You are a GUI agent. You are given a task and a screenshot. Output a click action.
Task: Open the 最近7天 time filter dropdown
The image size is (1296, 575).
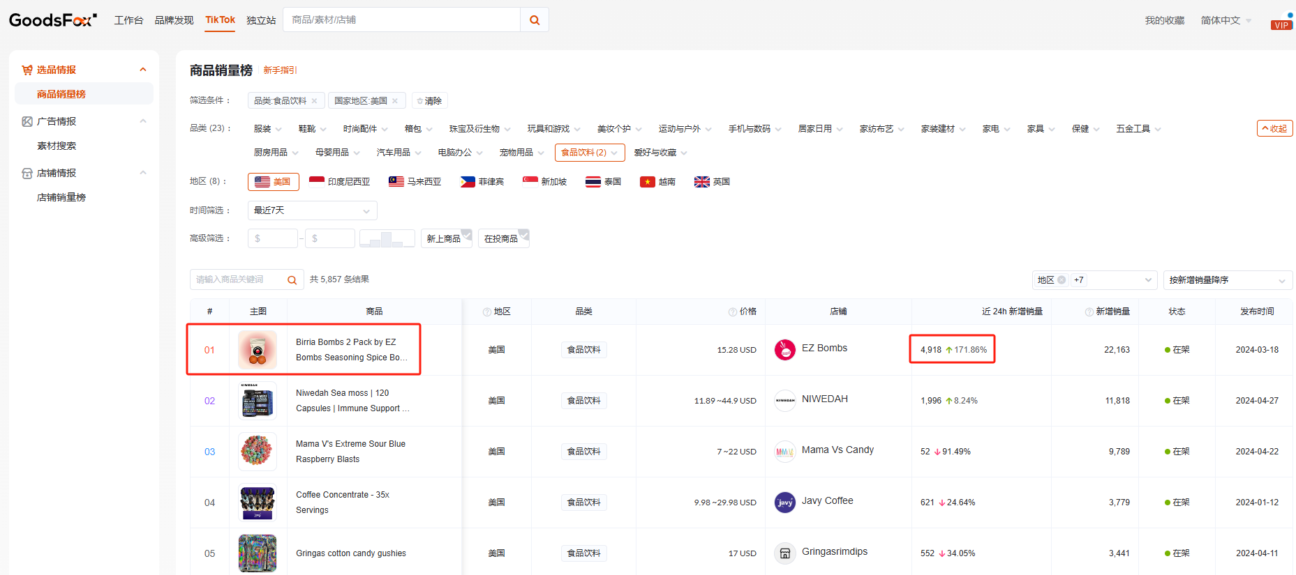click(313, 210)
